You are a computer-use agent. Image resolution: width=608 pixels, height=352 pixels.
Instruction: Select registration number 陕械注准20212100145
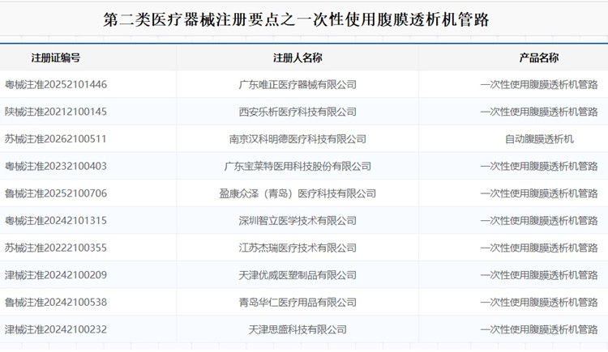56,112
